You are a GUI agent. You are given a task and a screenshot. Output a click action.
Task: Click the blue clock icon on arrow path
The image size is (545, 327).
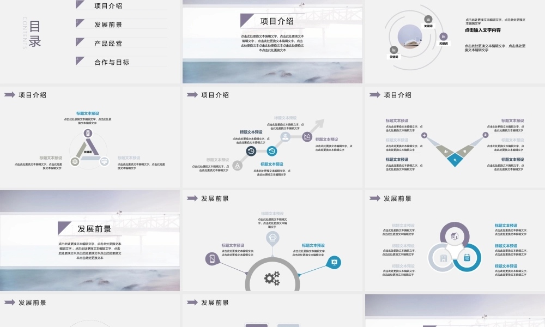271,151
